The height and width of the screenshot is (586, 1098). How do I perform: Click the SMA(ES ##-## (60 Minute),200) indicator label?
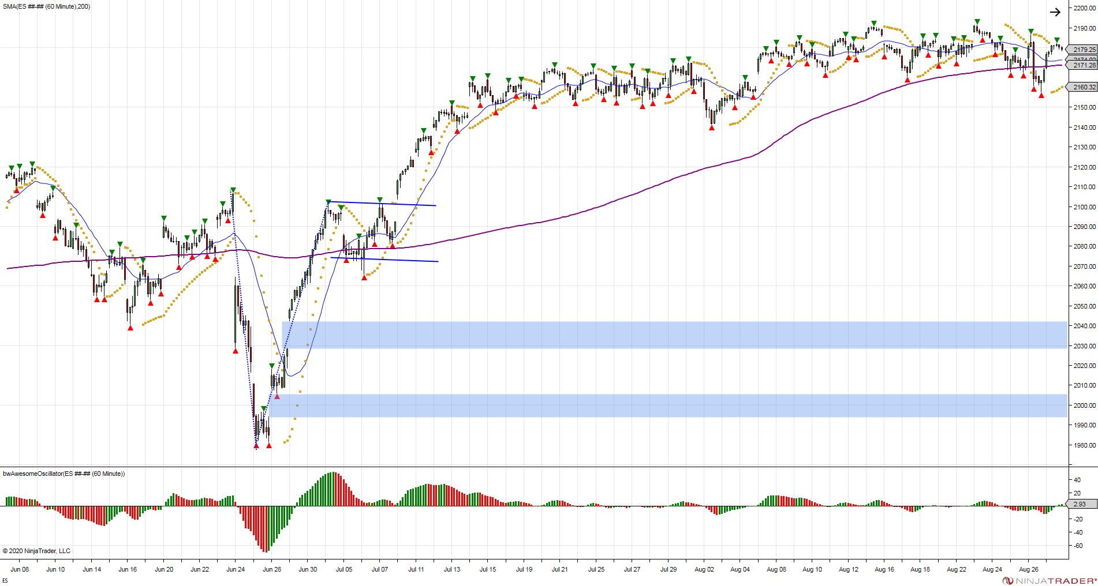[47, 6]
